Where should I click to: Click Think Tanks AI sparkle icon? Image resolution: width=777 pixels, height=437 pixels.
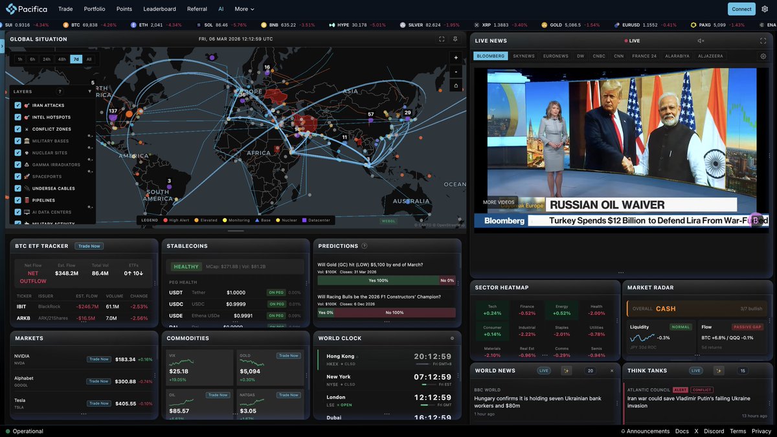click(719, 370)
